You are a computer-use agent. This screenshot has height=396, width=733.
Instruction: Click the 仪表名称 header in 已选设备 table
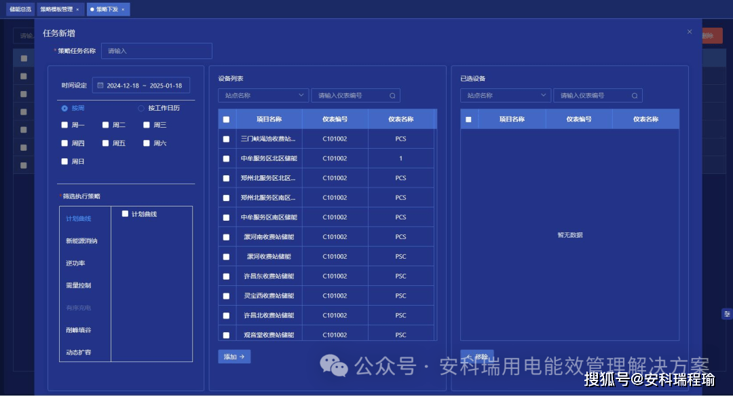[645, 120]
